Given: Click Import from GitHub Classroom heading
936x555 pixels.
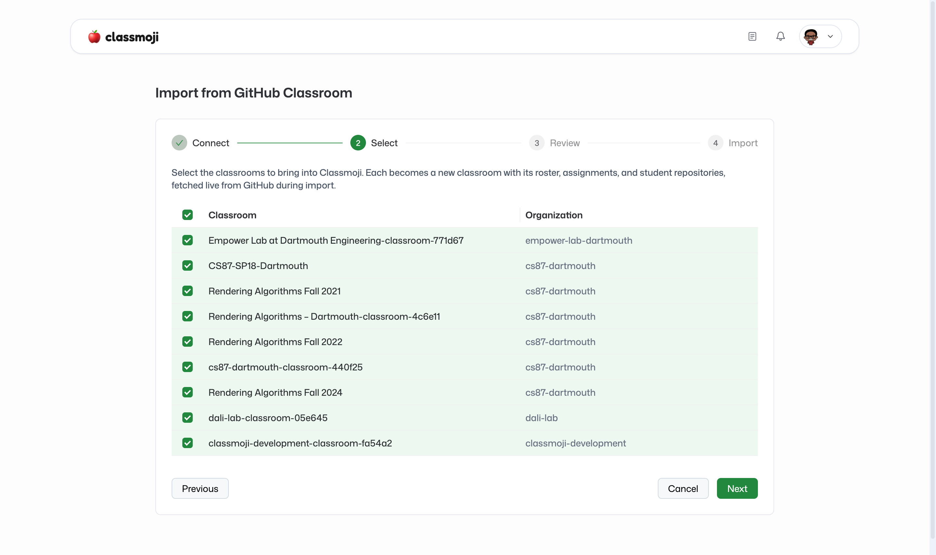Looking at the screenshot, I should 253,93.
